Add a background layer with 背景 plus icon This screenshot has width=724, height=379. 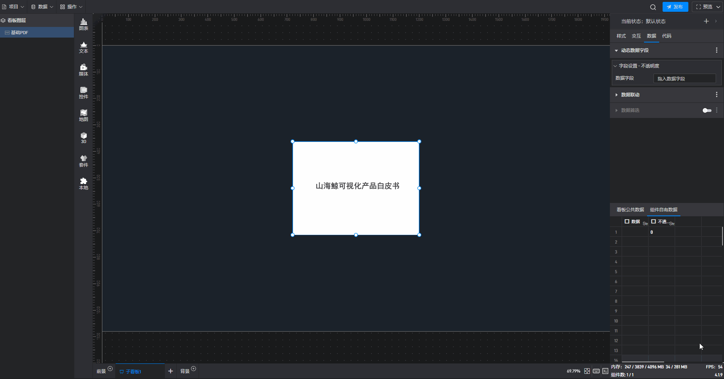(x=193, y=368)
